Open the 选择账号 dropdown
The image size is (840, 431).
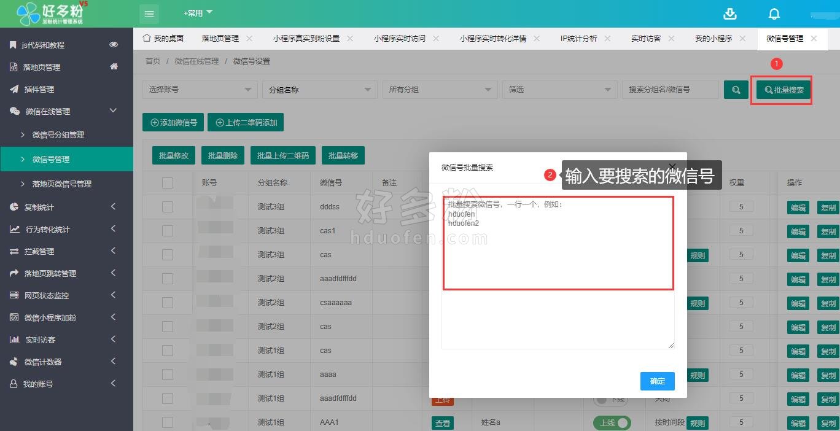pos(200,90)
